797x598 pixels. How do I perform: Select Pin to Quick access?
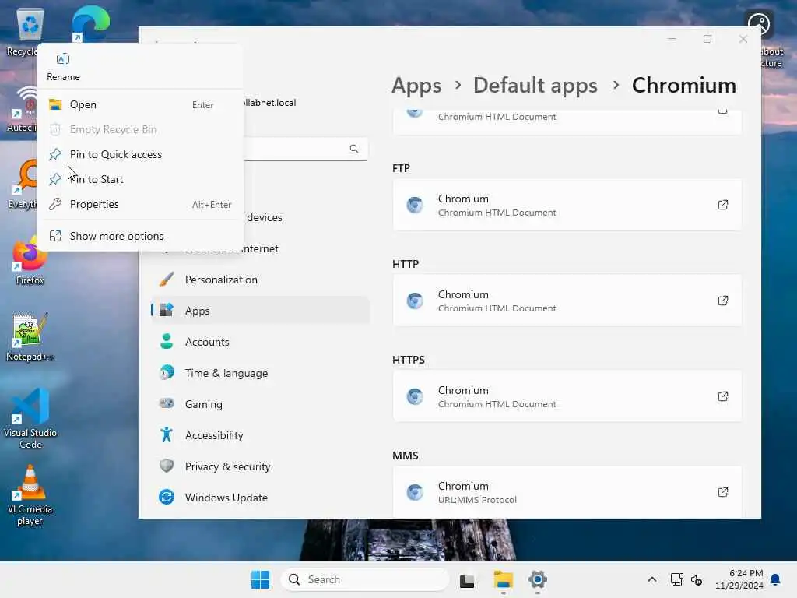pyautogui.click(x=141, y=155)
